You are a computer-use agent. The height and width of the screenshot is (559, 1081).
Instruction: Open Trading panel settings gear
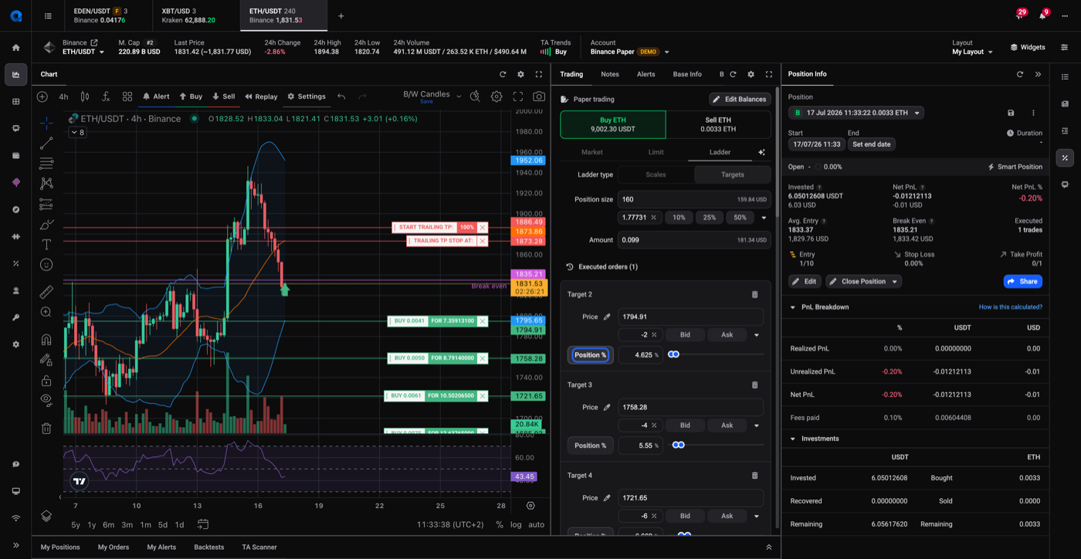click(751, 74)
